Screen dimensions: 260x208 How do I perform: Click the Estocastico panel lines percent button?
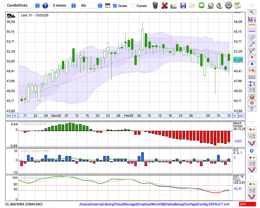click(x=252, y=190)
